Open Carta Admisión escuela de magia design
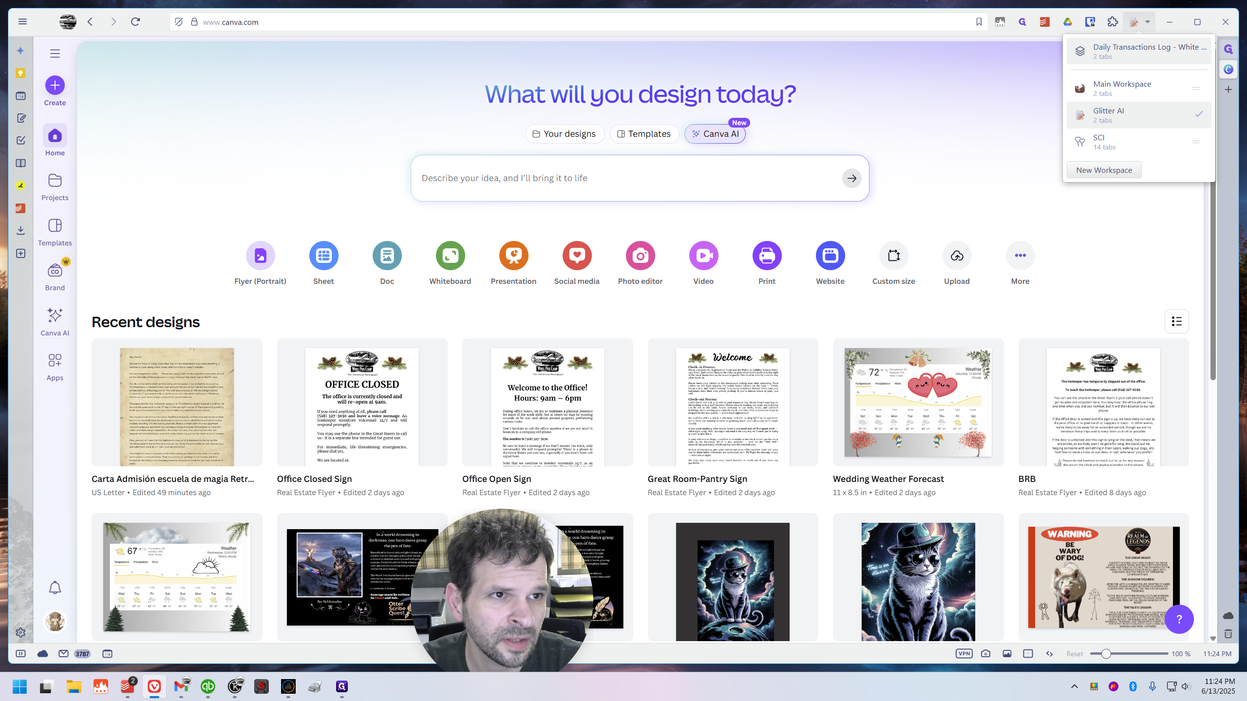1247x701 pixels. click(177, 402)
